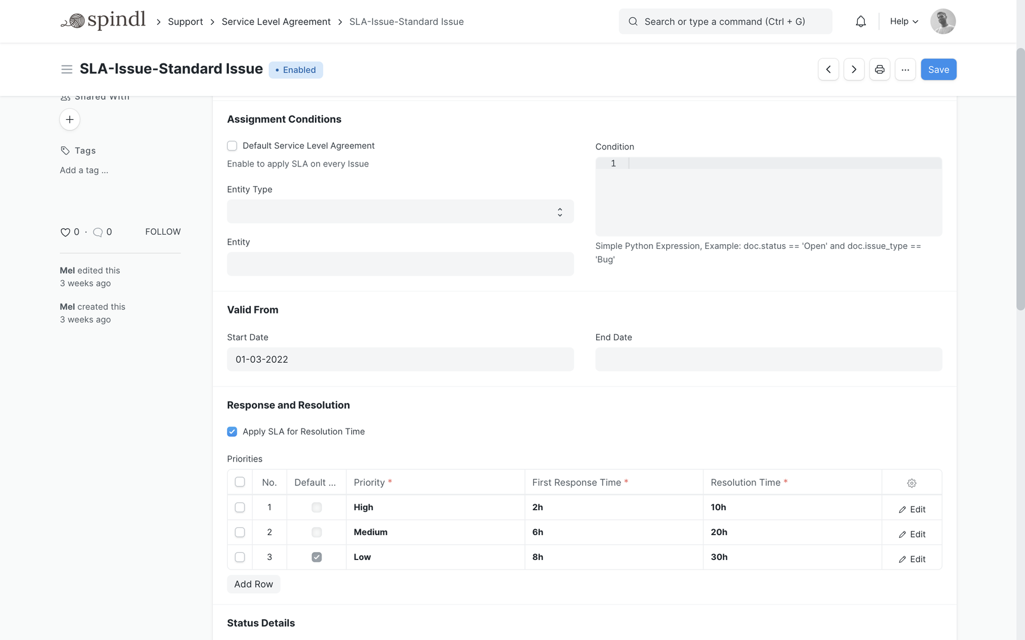Image resolution: width=1025 pixels, height=640 pixels.
Task: Open the three-dots more menu
Action: [905, 69]
